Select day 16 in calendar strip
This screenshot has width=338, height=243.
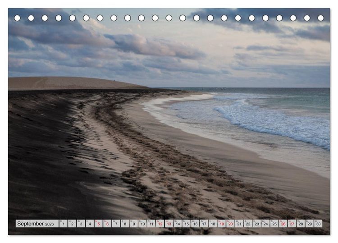(195, 223)
